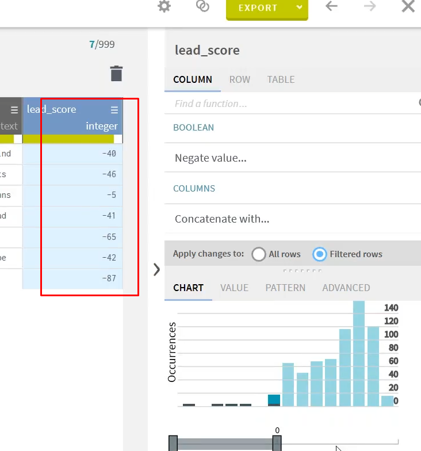421x451 pixels.
Task: Click the integer type label of lead_score
Action: pos(102,126)
